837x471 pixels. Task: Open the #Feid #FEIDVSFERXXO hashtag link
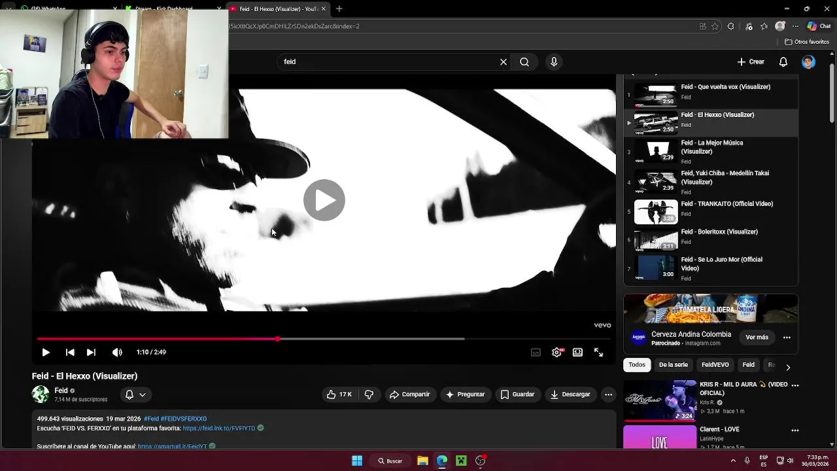175,419
